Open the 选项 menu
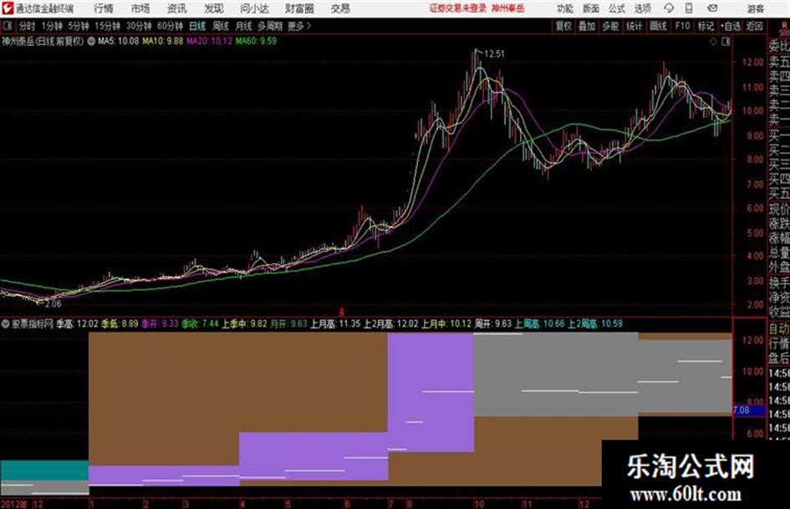The height and width of the screenshot is (509, 790). (642, 8)
